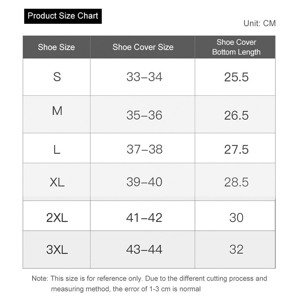Click the M size cell
298x298 pixels.
point(57,111)
